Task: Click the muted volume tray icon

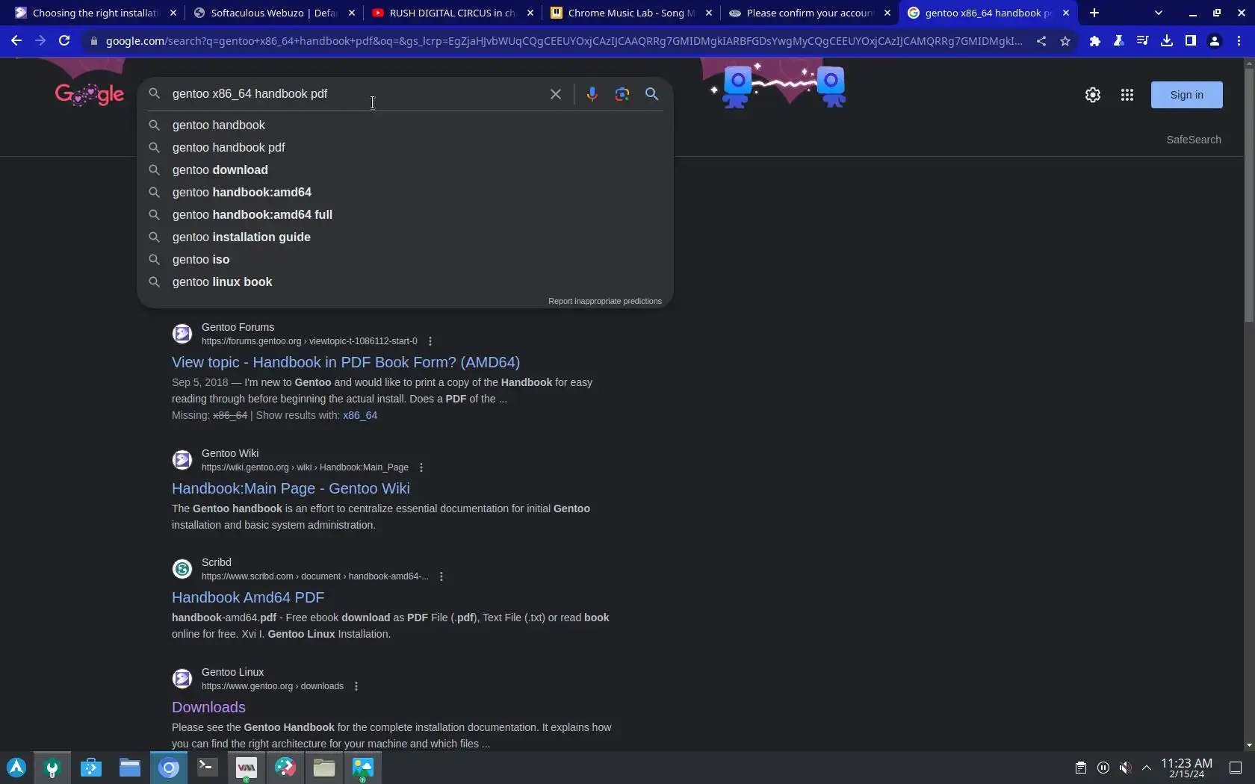Action: (x=1125, y=768)
